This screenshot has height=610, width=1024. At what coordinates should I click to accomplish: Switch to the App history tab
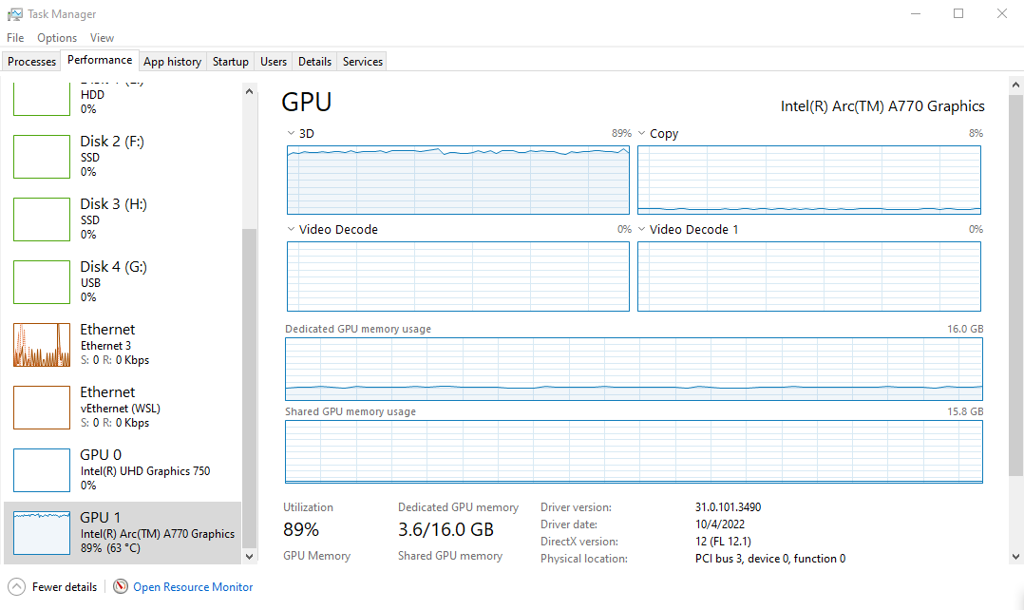[x=173, y=62]
